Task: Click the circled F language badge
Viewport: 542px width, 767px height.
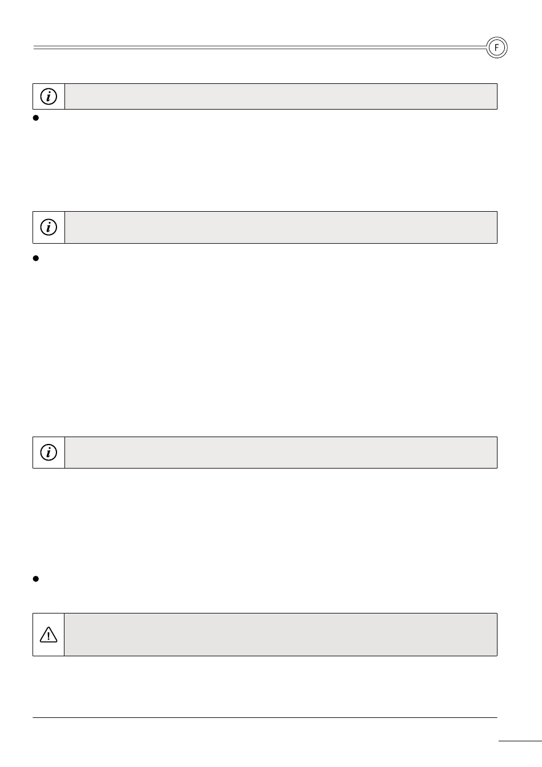Action: 496,48
